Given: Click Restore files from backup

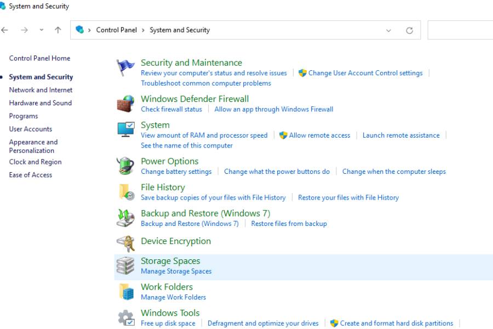Looking at the screenshot, I should (289, 224).
